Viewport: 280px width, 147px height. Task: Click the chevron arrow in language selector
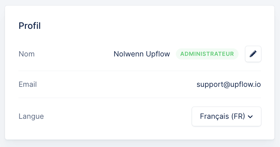point(250,117)
